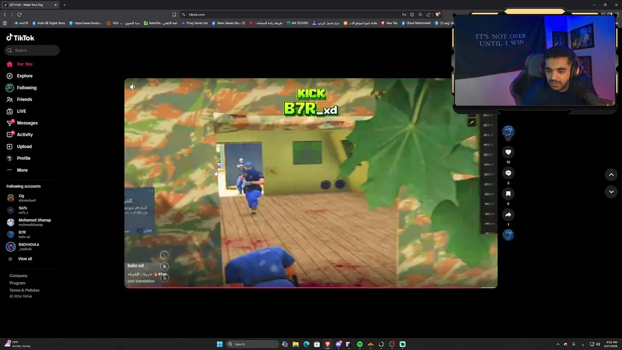Image resolution: width=622 pixels, height=350 pixels.
Task: Open the bookmarks apps grid icon
Action: (x=5, y=23)
